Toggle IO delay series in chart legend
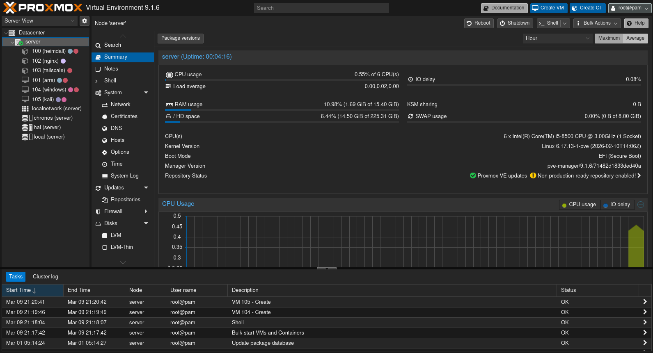The image size is (653, 353). click(617, 205)
